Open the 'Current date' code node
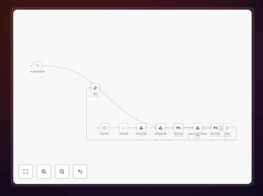 pyautogui.click(x=124, y=128)
